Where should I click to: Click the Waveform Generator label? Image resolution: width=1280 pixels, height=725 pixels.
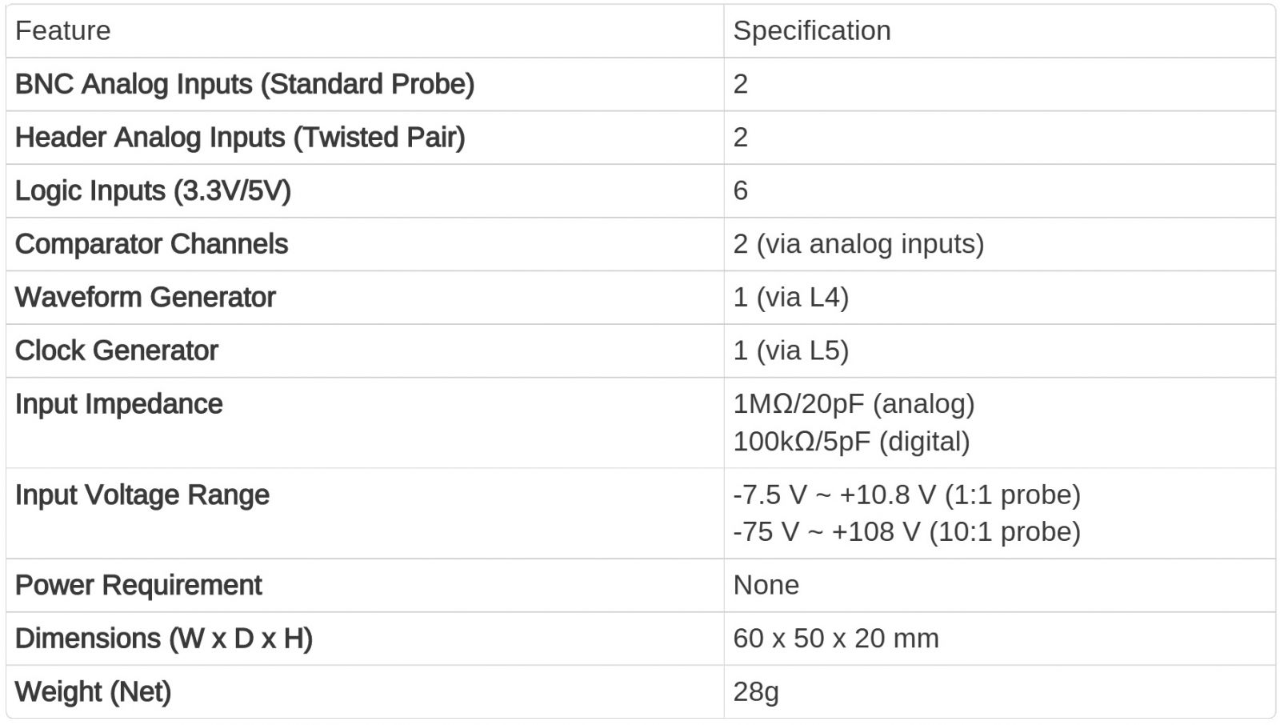(x=145, y=298)
